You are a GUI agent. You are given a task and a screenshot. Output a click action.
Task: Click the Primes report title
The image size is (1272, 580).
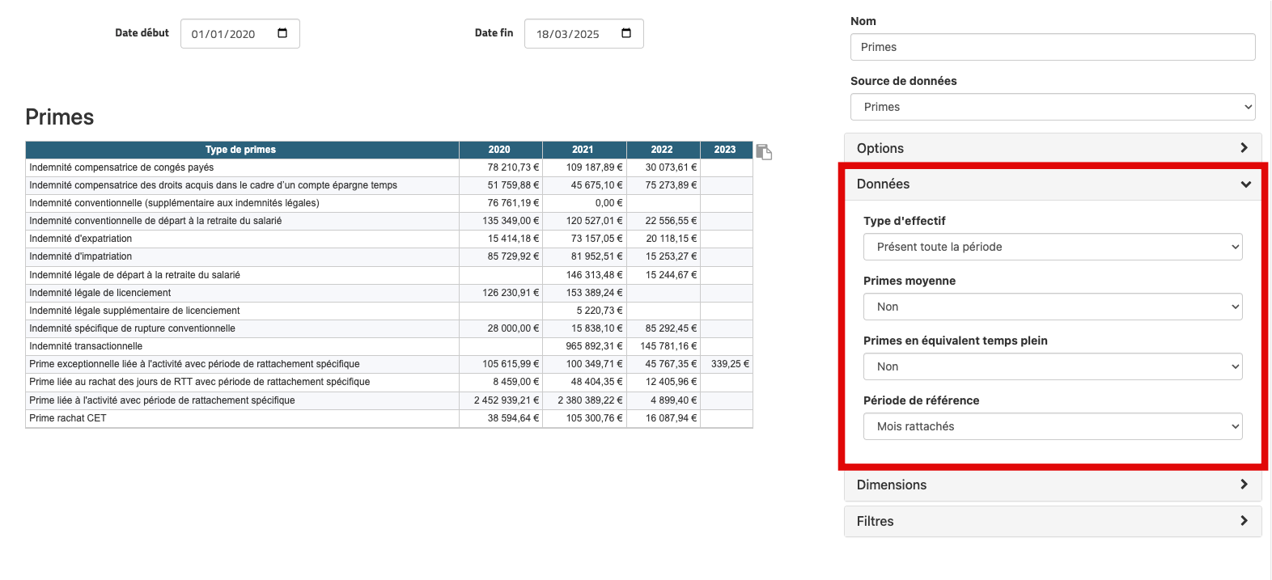pos(60,117)
